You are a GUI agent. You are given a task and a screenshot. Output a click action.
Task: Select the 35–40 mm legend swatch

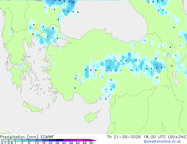coord(73,140)
